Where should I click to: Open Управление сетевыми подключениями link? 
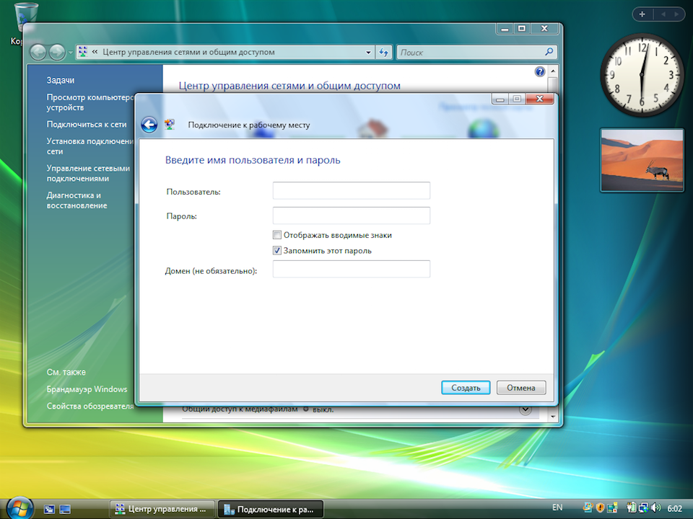(88, 174)
